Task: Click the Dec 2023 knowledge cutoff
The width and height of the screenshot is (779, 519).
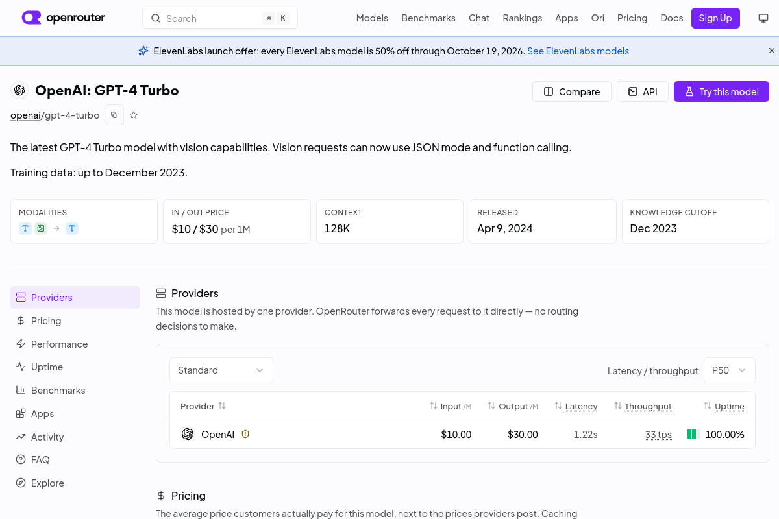Action: coord(653,228)
